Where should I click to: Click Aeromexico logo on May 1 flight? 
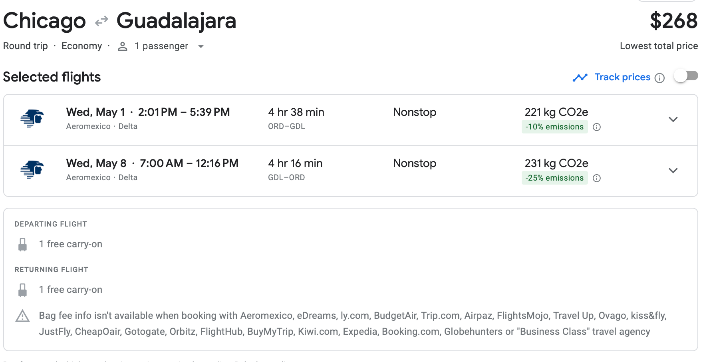pyautogui.click(x=32, y=119)
